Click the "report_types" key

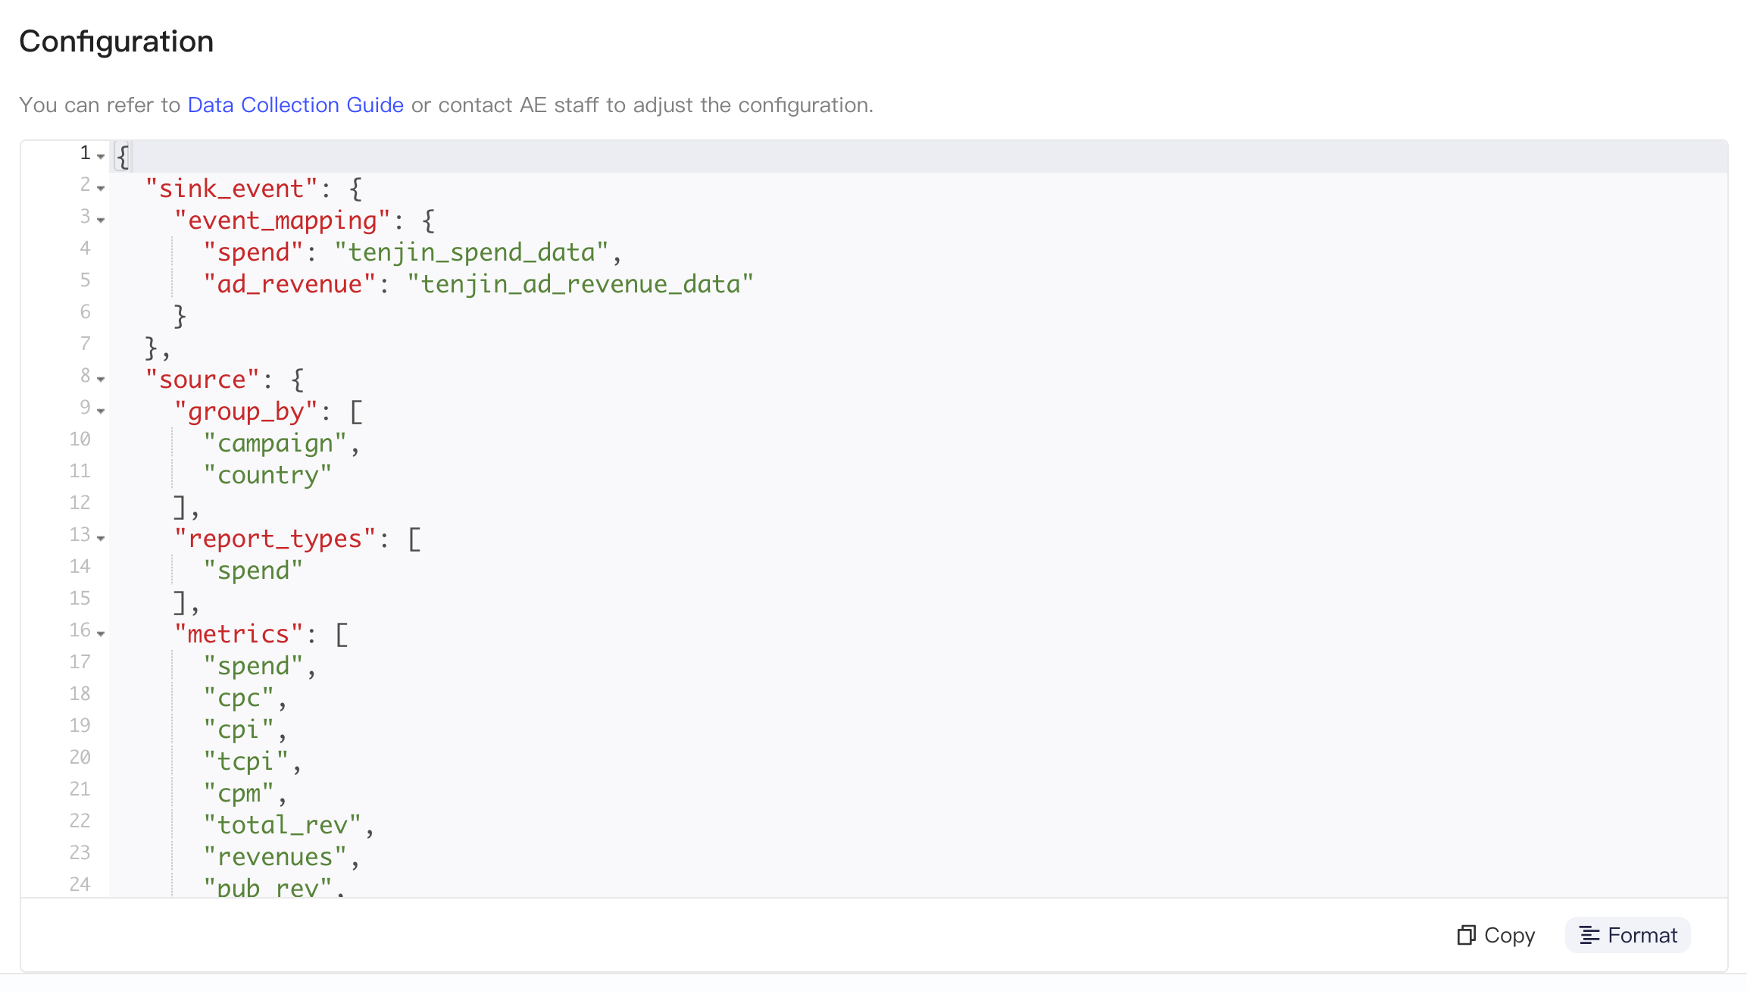tap(276, 538)
